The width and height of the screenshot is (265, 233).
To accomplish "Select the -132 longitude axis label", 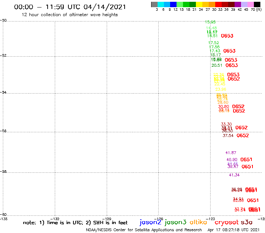I will 55,219.
